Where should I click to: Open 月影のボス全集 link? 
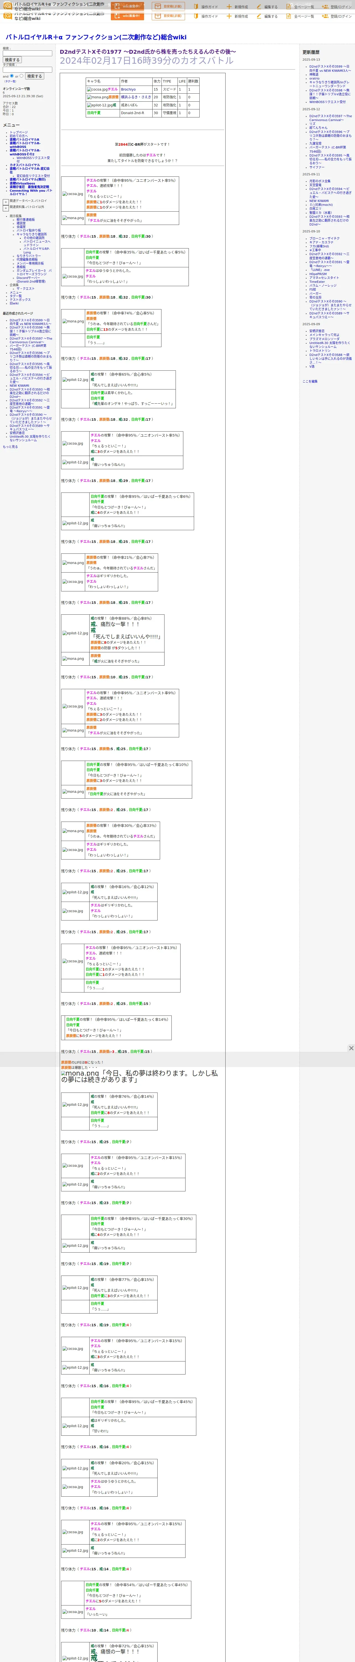point(320,181)
